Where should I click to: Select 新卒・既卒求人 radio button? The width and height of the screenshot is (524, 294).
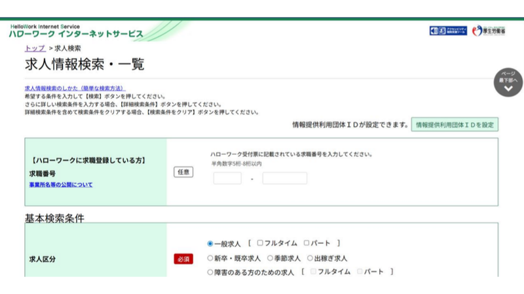pyautogui.click(x=210, y=258)
